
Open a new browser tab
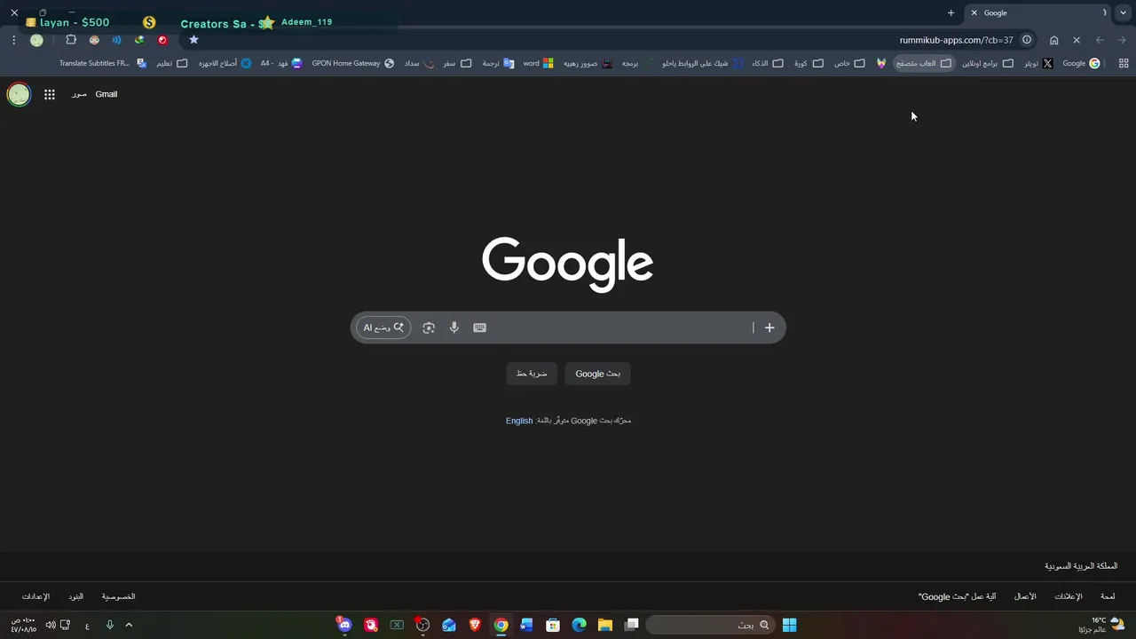click(951, 13)
